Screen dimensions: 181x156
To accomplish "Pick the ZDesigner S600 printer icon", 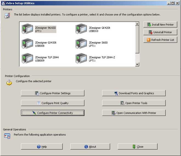I will pyautogui.click(x=81, y=43).
